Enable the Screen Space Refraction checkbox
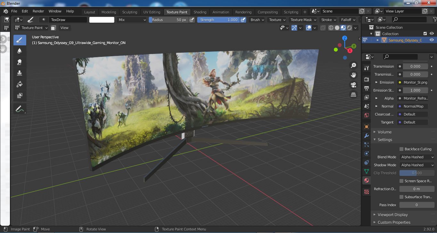This screenshot has width=437, height=233. pyautogui.click(x=401, y=181)
